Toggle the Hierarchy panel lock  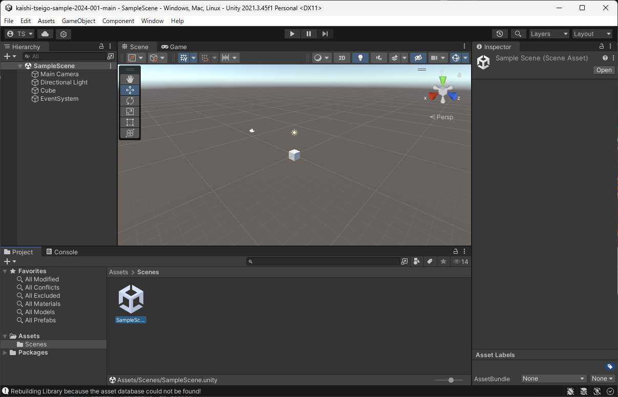pos(101,47)
